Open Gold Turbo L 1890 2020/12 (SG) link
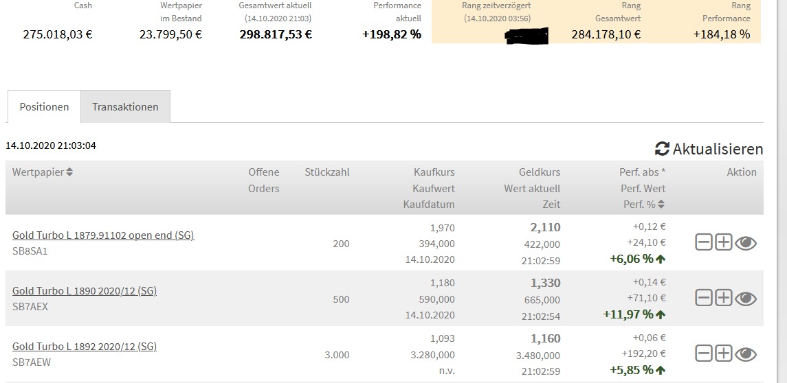The image size is (787, 383). [85, 291]
